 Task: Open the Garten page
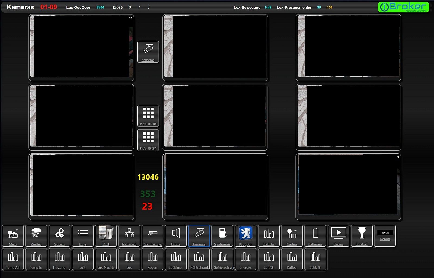292,236
